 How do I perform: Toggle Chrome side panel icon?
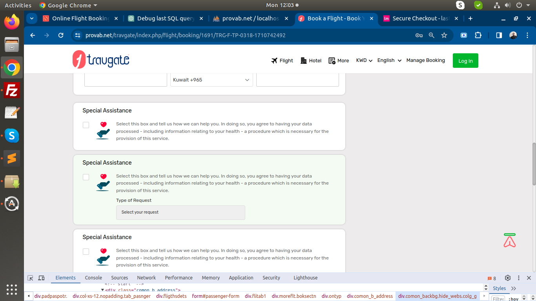499,35
